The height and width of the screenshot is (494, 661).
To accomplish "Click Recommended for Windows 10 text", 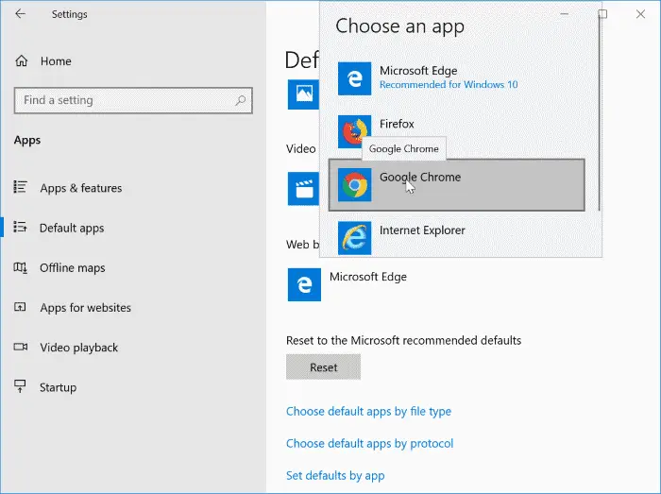I will click(x=449, y=85).
